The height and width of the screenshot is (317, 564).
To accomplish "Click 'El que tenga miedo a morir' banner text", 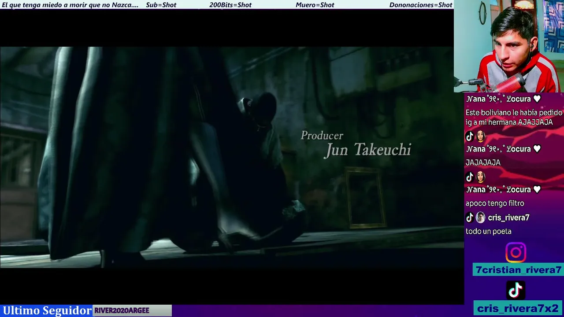I will coord(70,5).
